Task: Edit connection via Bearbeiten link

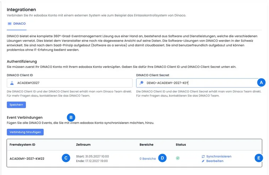Action: pos(215,161)
